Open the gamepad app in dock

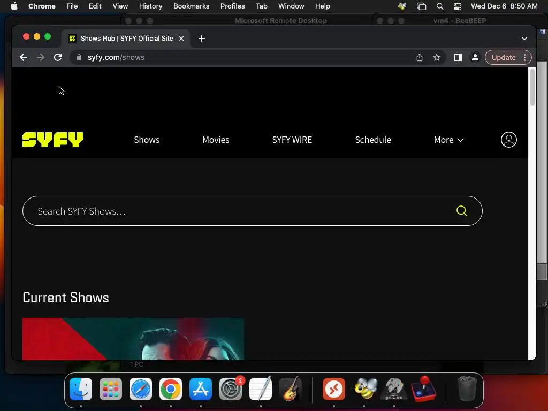pyautogui.click(x=394, y=389)
